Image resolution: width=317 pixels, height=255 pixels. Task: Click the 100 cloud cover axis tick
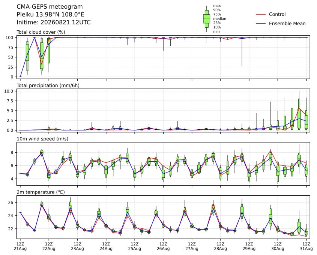pos(9,37)
